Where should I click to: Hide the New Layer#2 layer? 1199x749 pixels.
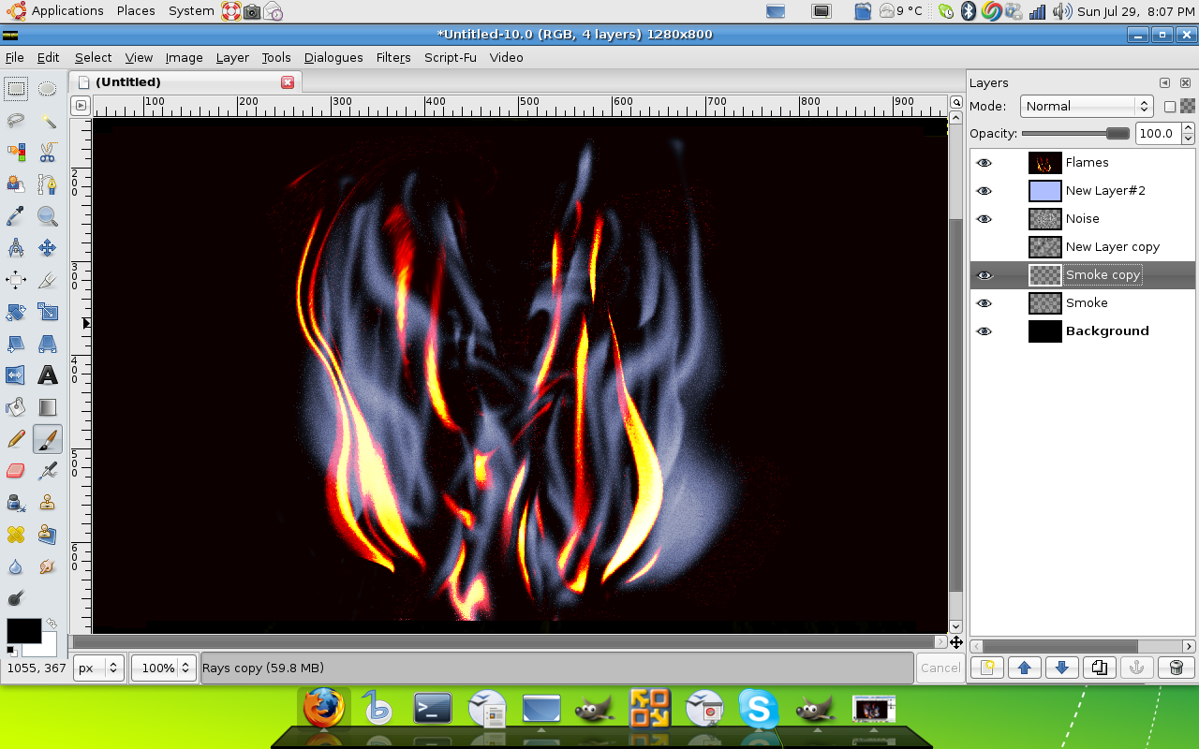(x=984, y=191)
